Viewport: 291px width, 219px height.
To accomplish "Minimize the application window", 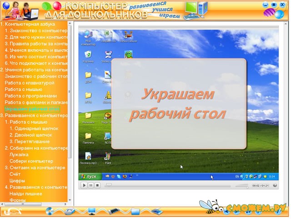I will [266, 5].
